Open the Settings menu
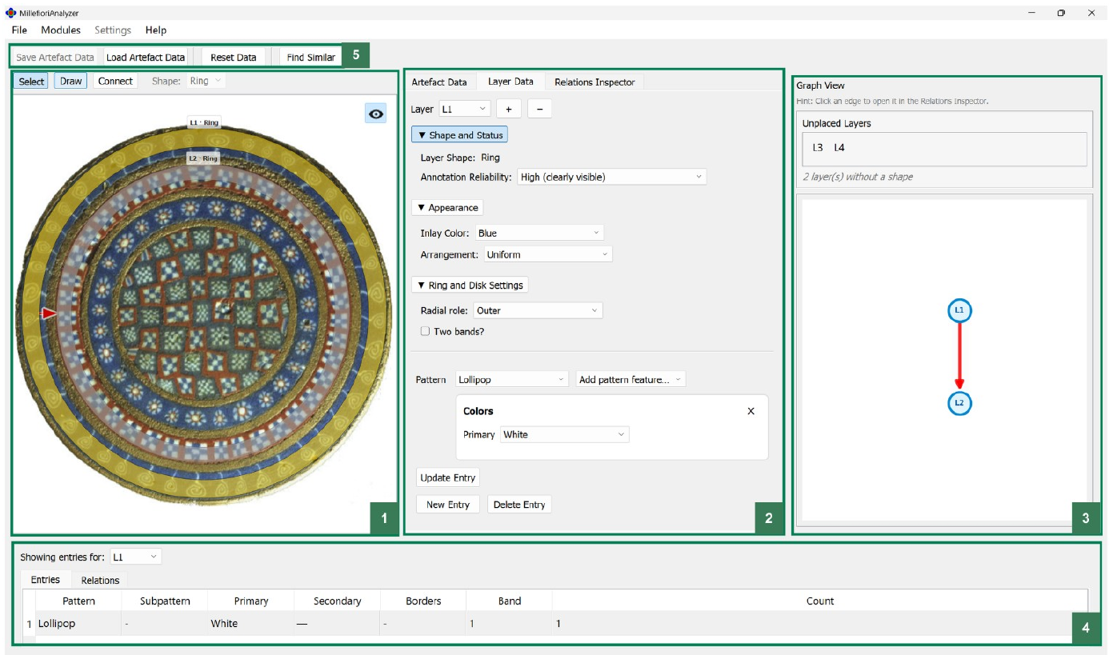Screen dimensions: 1109x655 tap(113, 30)
